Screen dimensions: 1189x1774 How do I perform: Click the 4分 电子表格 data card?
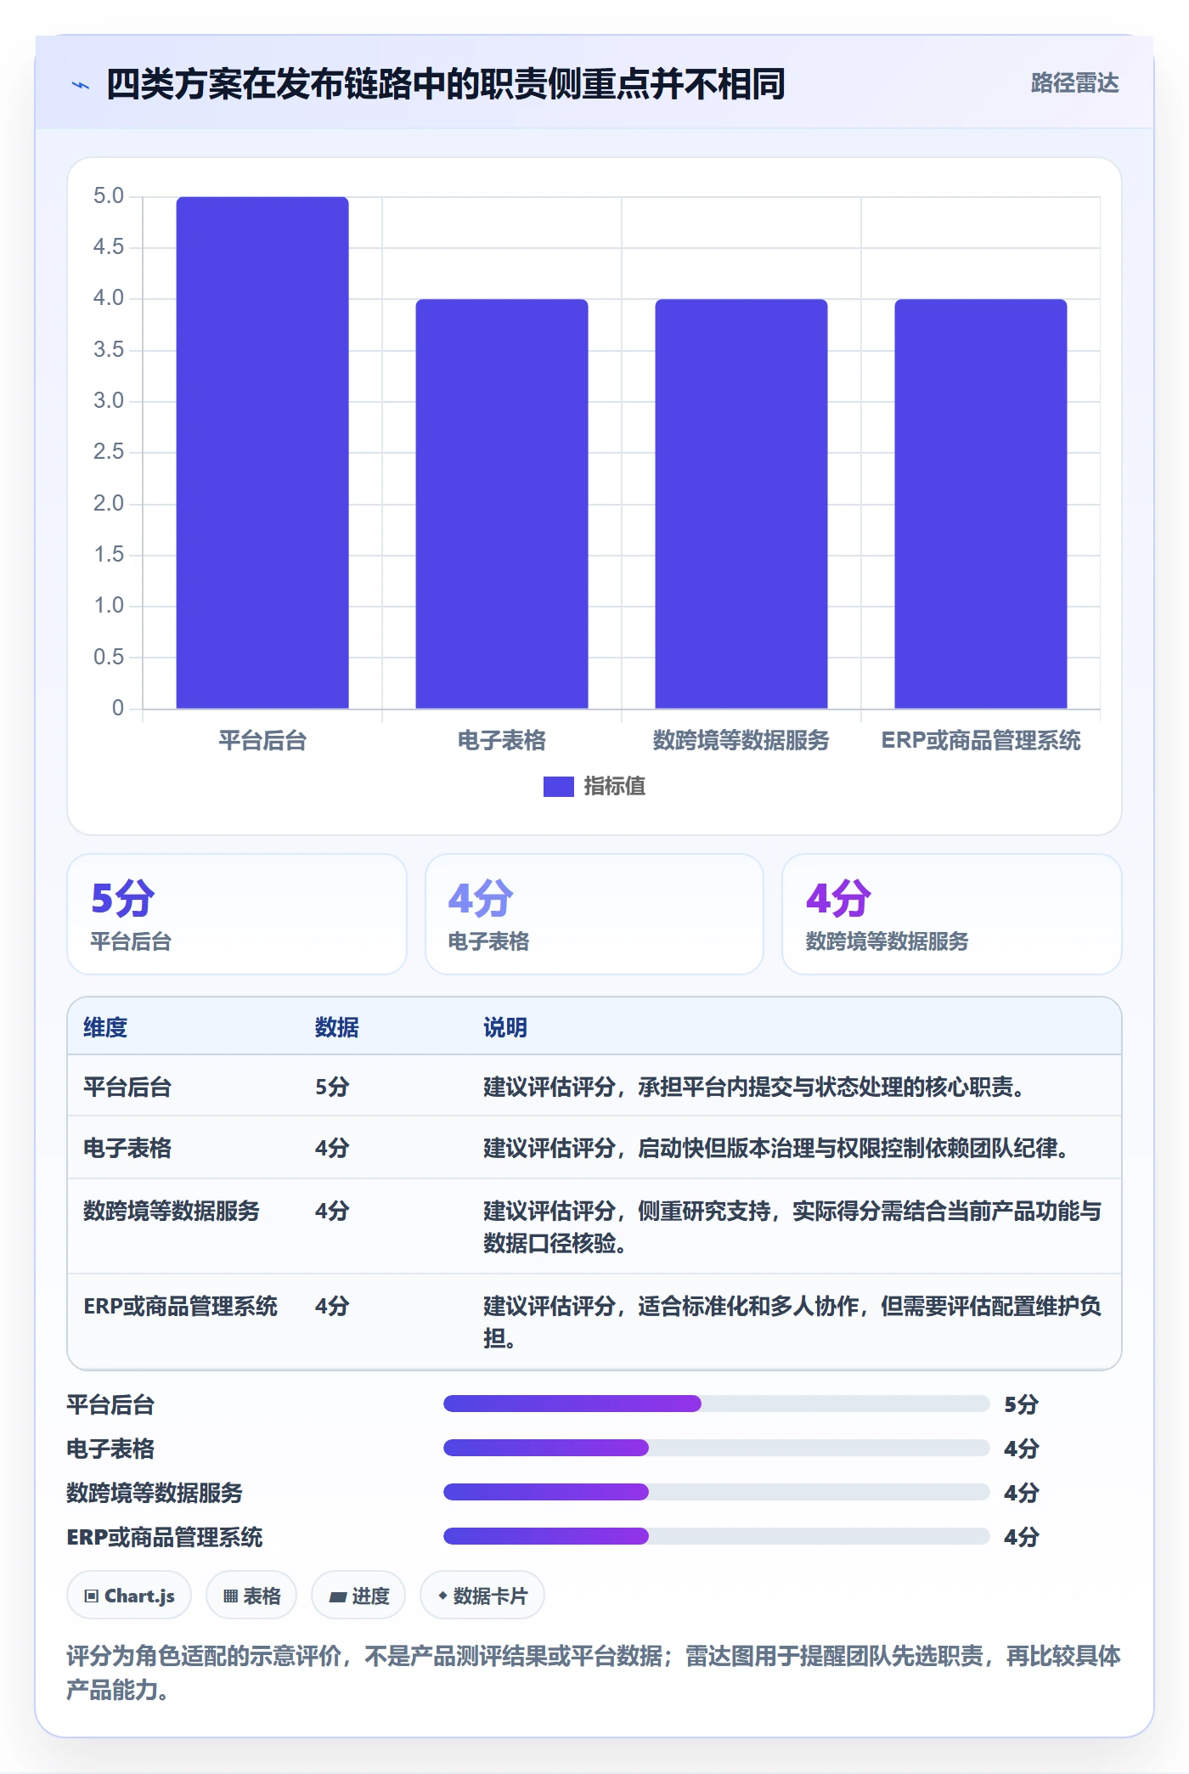click(x=594, y=914)
